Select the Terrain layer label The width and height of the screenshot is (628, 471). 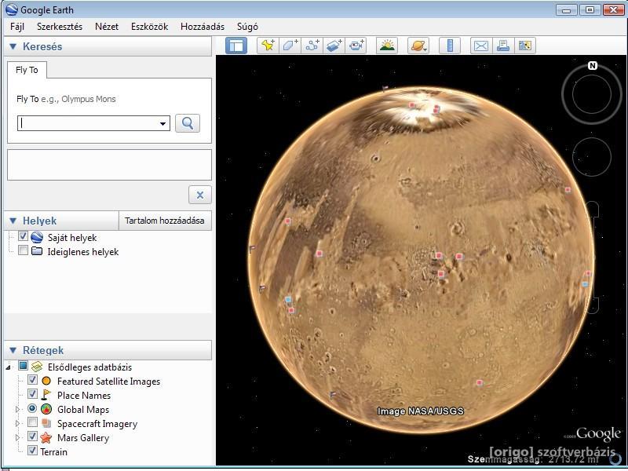pyautogui.click(x=53, y=452)
